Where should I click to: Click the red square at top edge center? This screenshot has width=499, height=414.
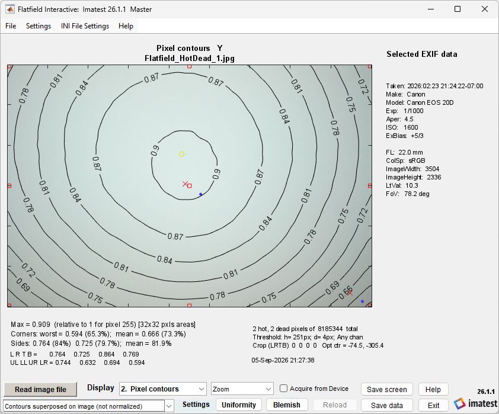(190, 66)
